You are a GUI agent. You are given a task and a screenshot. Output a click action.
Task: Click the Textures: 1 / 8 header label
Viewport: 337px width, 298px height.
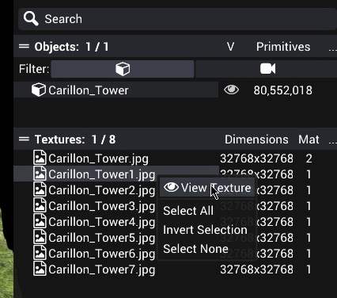pos(75,139)
